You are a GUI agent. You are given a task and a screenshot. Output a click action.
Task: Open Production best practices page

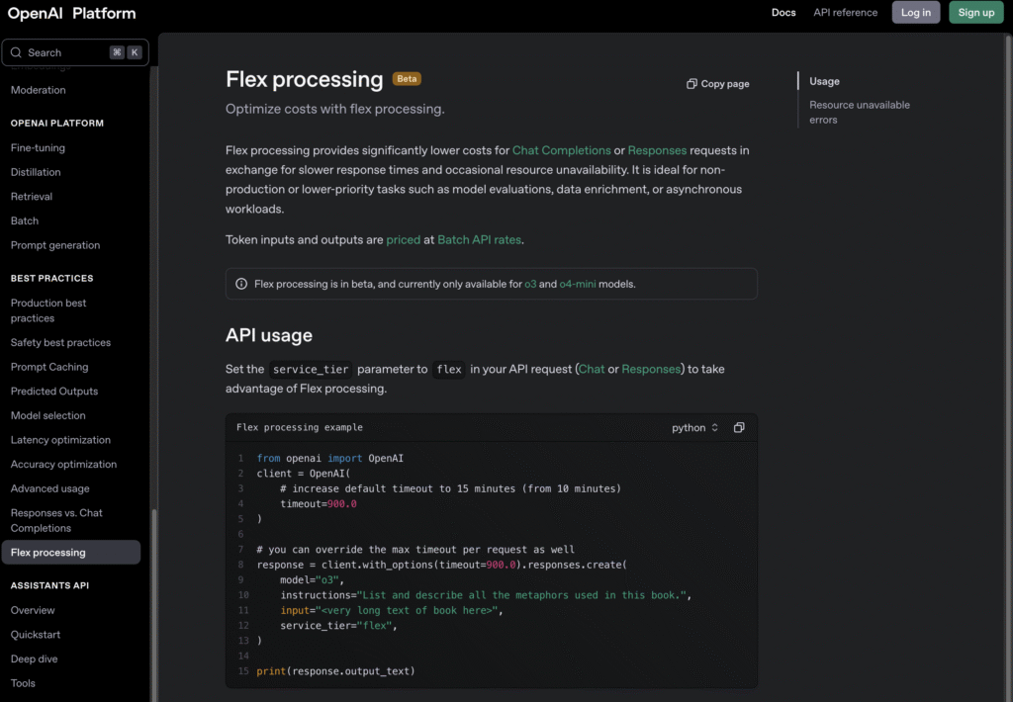(x=48, y=310)
